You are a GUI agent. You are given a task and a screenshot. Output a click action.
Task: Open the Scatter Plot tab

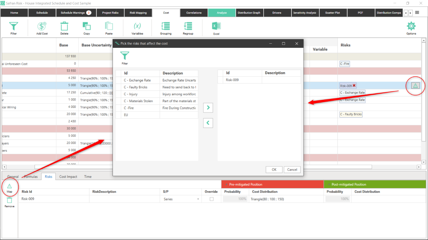coord(333,13)
